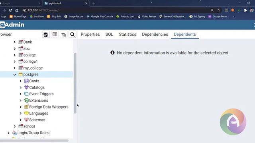Click the Filtered Rows toolbar icon
Viewport: 255px width, 143px height.
click(x=64, y=35)
